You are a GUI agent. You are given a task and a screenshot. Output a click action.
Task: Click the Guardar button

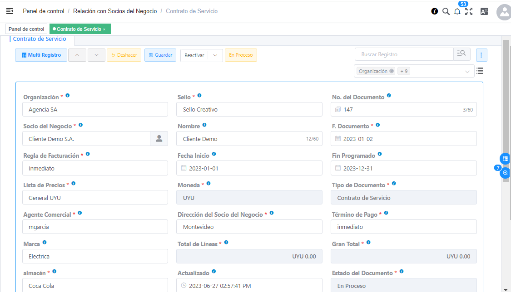coord(160,55)
